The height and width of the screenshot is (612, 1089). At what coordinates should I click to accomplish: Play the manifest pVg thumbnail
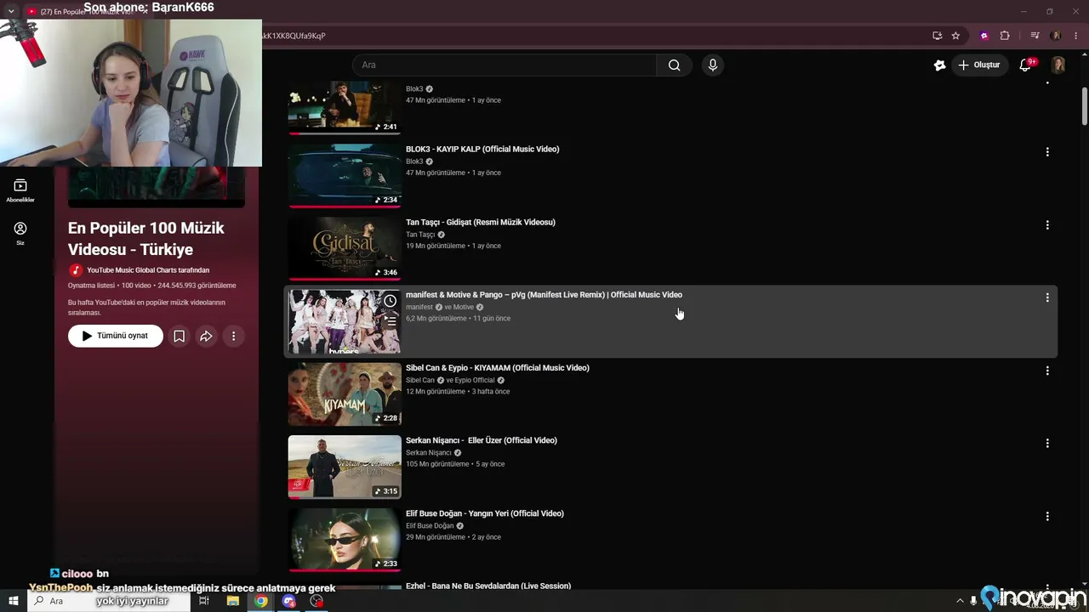tap(345, 321)
